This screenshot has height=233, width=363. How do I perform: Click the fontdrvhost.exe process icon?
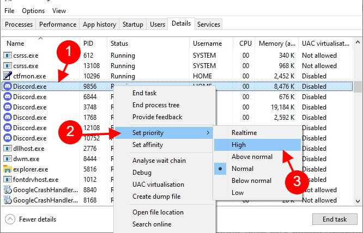coord(8,180)
